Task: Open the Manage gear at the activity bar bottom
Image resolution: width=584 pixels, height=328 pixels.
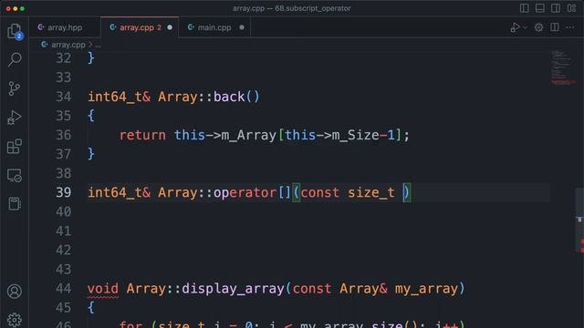Action: coord(15,320)
